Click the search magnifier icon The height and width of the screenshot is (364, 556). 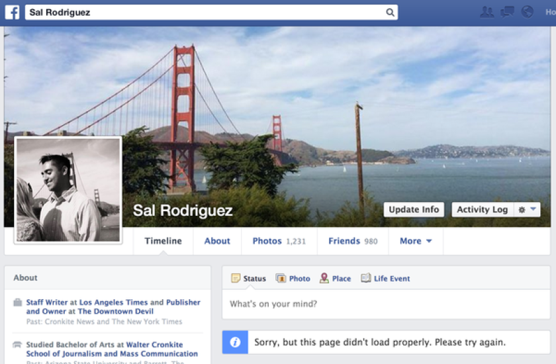(390, 13)
